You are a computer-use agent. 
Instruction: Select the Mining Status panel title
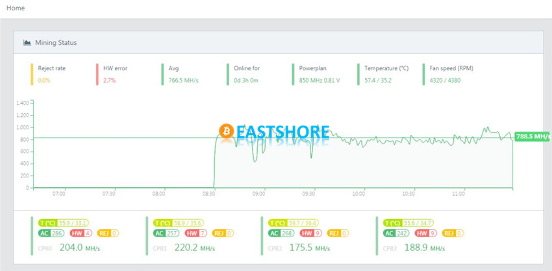[x=56, y=43]
